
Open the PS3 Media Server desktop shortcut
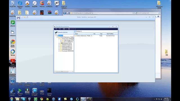click(20, 92)
